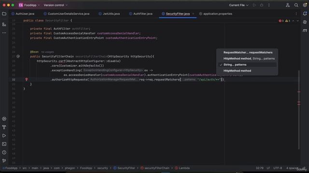Viewport: 309px width, 173px height.
Task: Open the Code With Me user icon
Action: [x=288, y=5]
